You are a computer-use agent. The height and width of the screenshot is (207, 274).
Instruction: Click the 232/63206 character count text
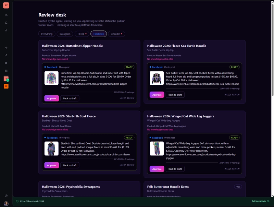click(x=224, y=163)
